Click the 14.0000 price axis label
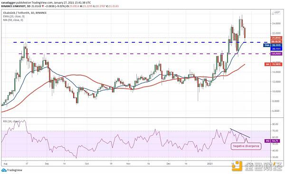The height and width of the screenshot is (174, 285). [276, 72]
